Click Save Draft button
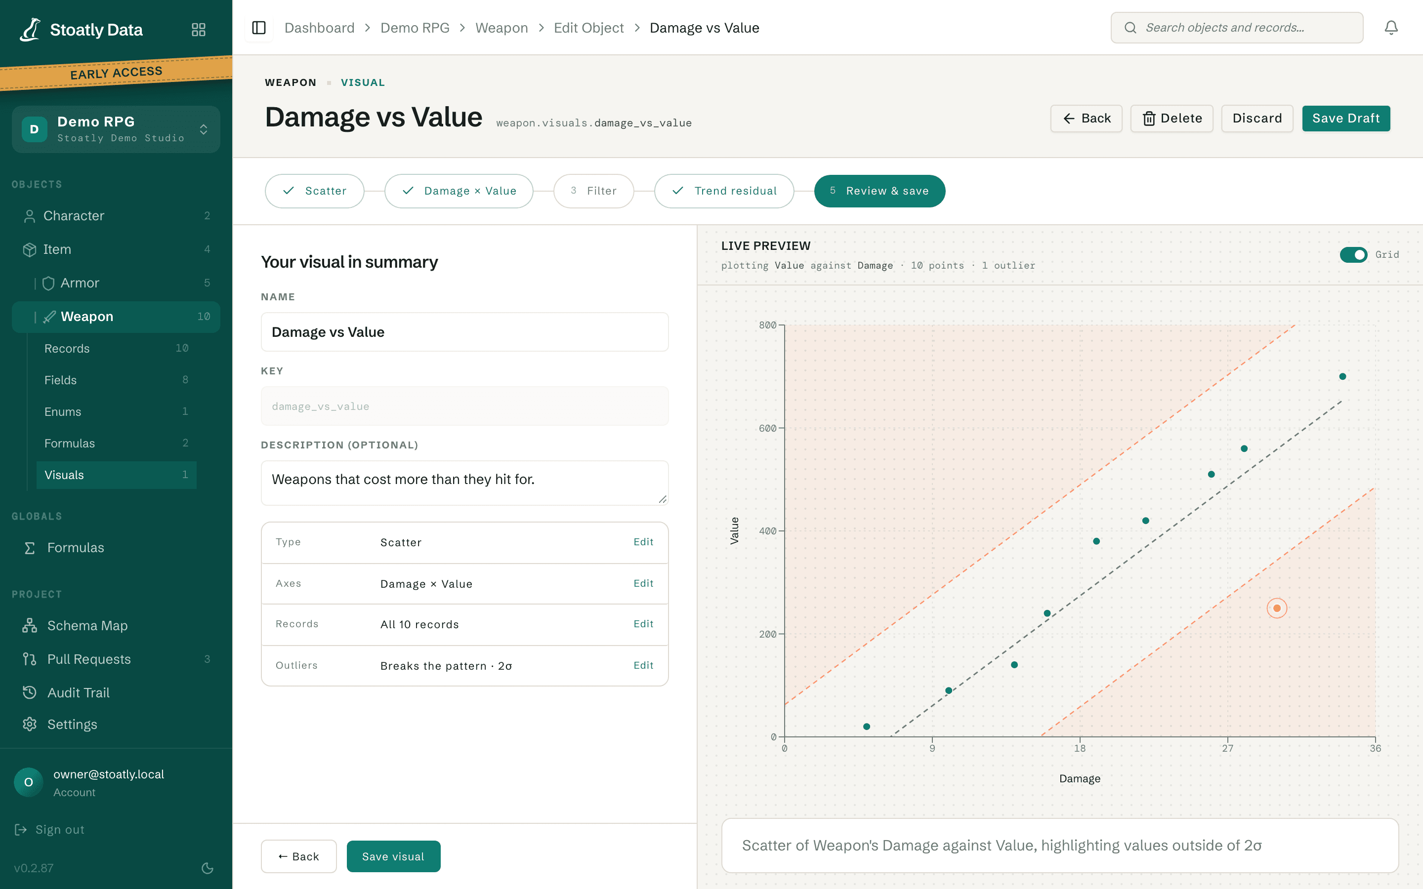Screen dimensions: 1423x889 (x=1346, y=118)
